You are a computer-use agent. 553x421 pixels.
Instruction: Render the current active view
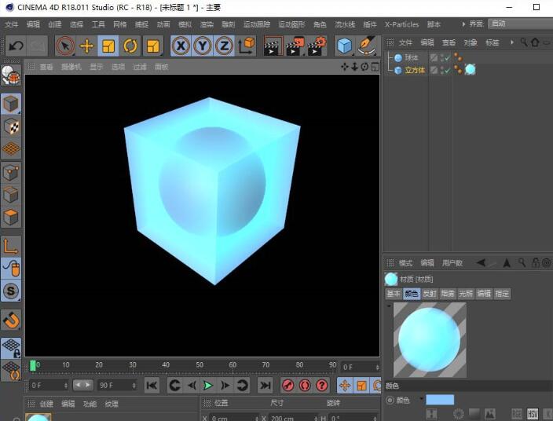point(272,46)
